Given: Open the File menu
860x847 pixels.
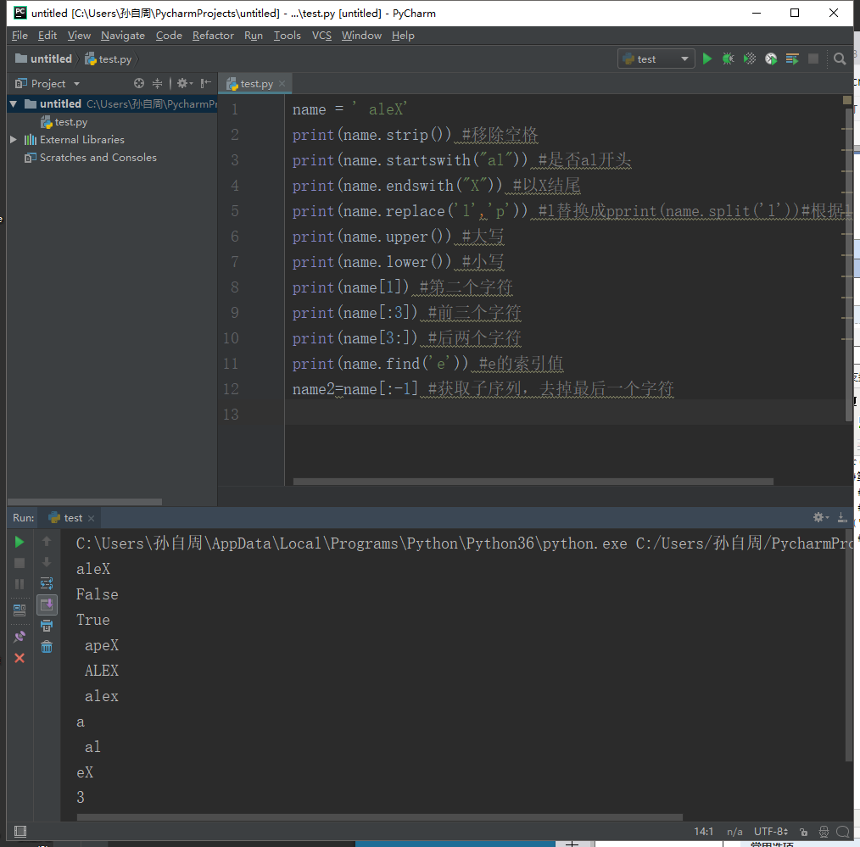Looking at the screenshot, I should pyautogui.click(x=20, y=35).
